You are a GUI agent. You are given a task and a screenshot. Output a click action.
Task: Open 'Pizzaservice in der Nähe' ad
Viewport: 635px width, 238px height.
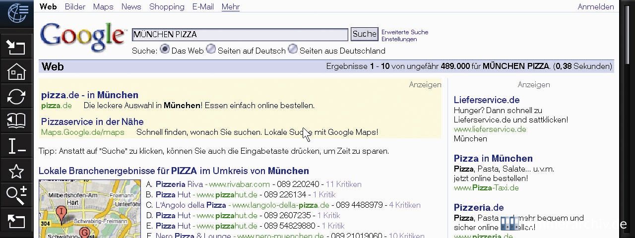(92, 121)
